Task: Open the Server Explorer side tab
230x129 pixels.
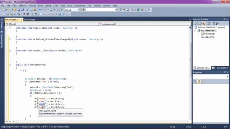Action: tap(1, 39)
